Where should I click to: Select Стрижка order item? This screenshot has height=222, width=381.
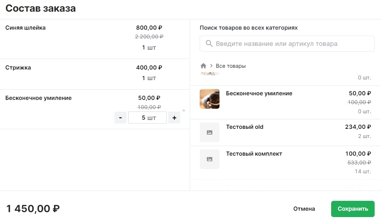[95, 74]
